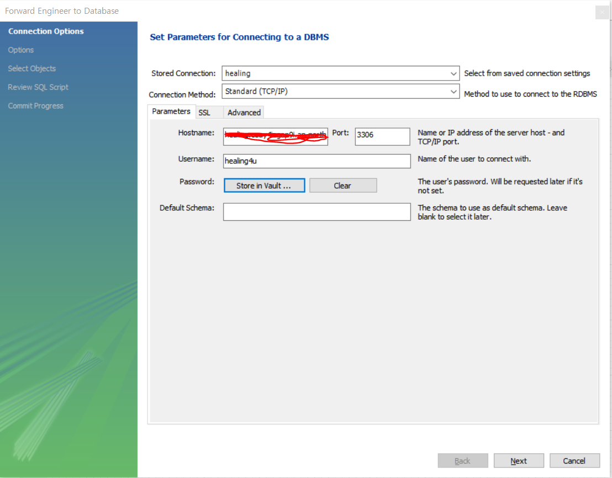Clear the stored password

343,185
